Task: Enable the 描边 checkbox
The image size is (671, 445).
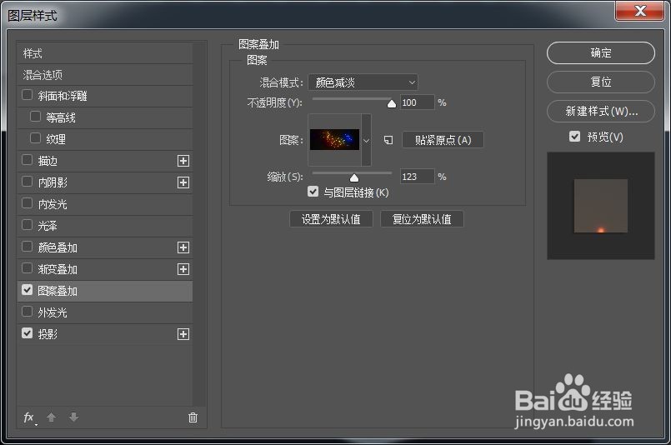Action: point(27,160)
